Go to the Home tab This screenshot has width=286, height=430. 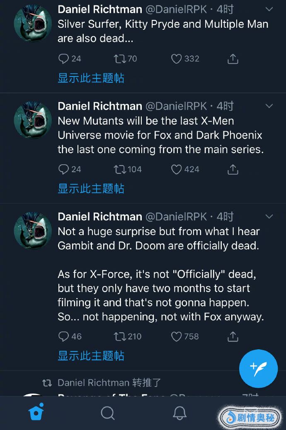coord(36,413)
